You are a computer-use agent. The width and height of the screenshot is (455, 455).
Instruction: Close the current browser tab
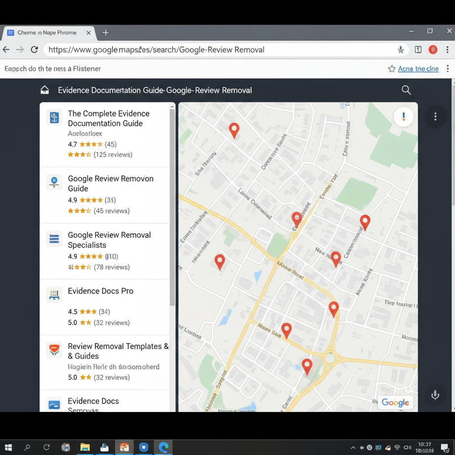88,33
